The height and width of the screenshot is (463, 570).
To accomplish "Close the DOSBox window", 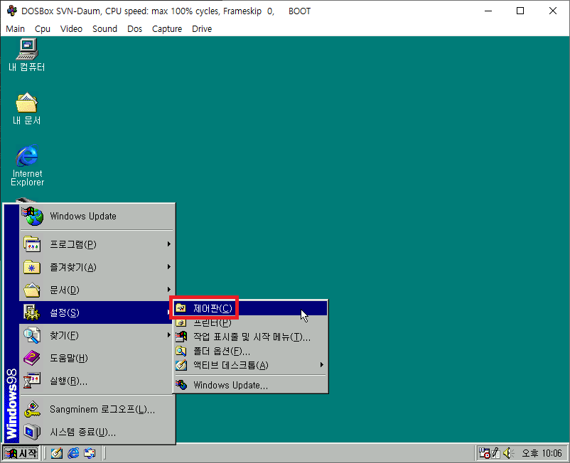I will 552,11.
